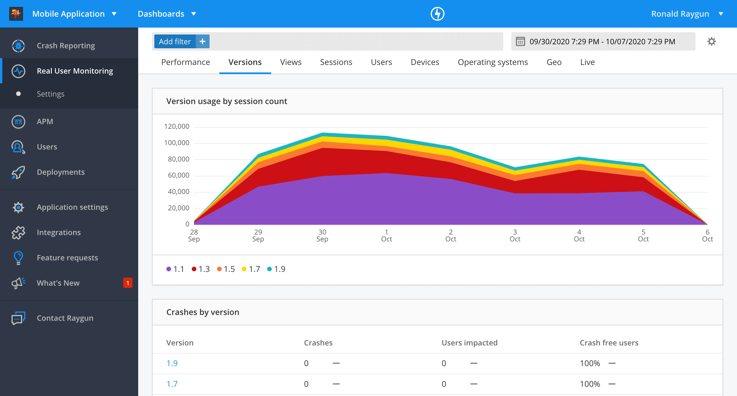Switch to the Sessions tab
The height and width of the screenshot is (396, 737).
336,62
